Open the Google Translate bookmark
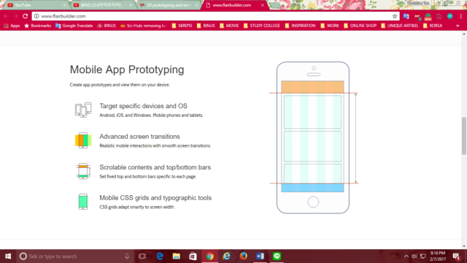Image resolution: width=467 pixels, height=263 pixels. (x=74, y=26)
